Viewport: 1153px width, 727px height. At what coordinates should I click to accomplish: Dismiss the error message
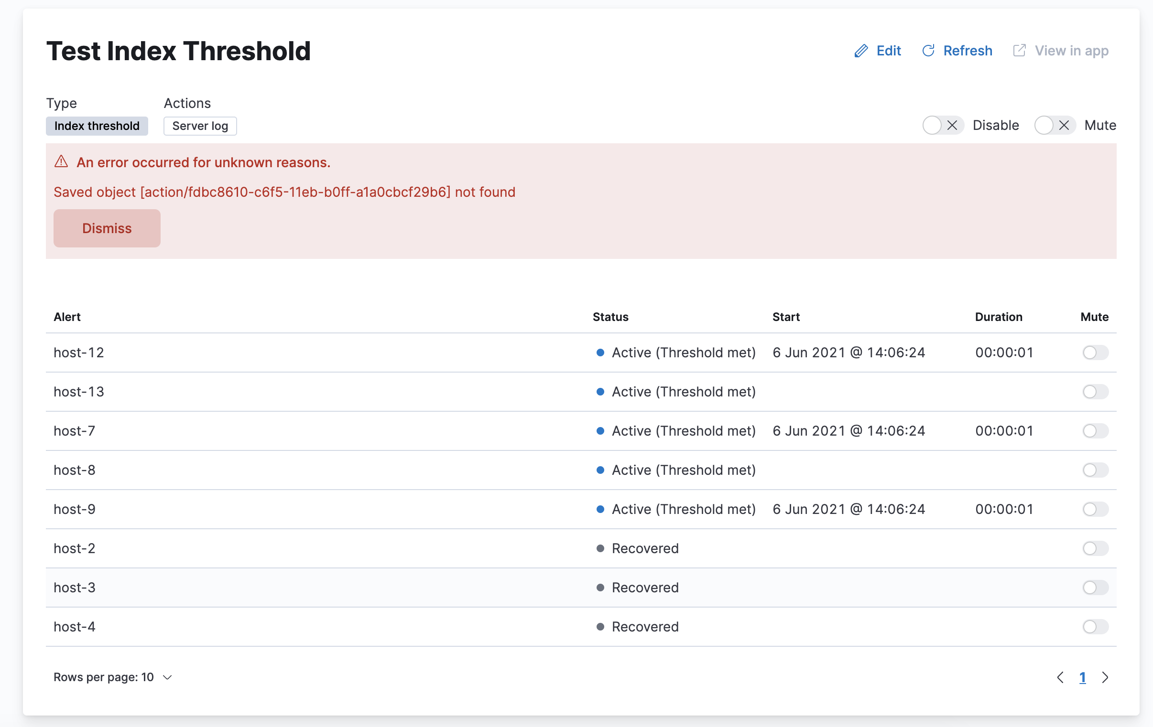click(107, 228)
